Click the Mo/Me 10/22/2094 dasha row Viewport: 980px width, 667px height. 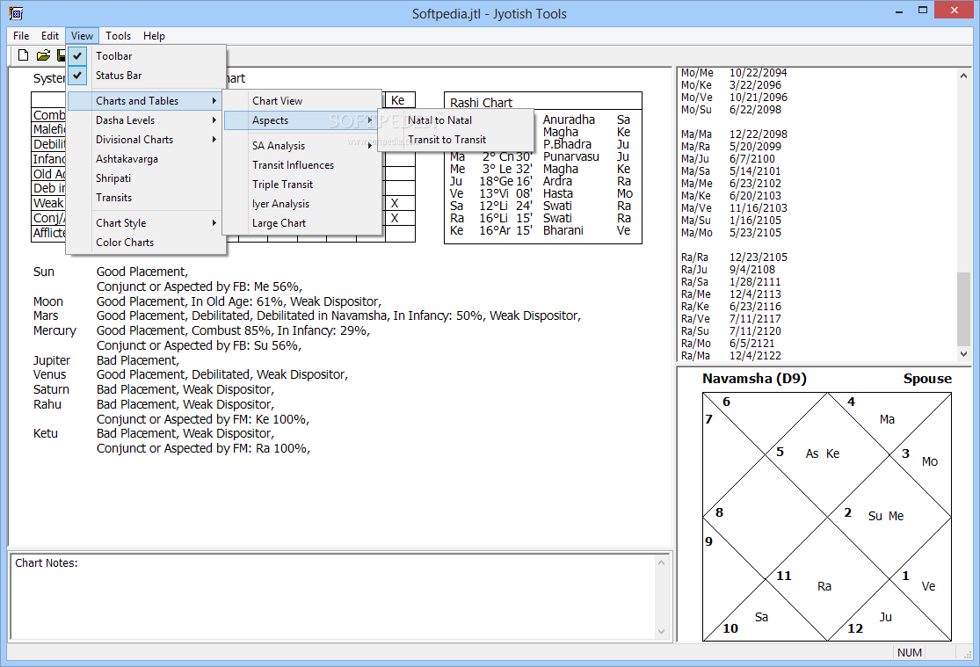click(734, 73)
